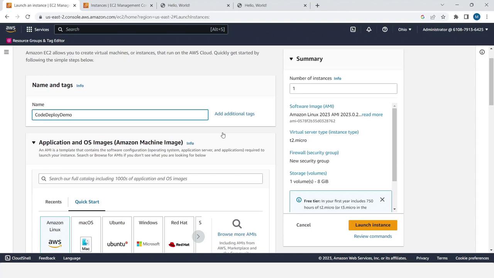Click the Google icon in address bar
Screen dimensions: 494x278
[x=423, y=17]
